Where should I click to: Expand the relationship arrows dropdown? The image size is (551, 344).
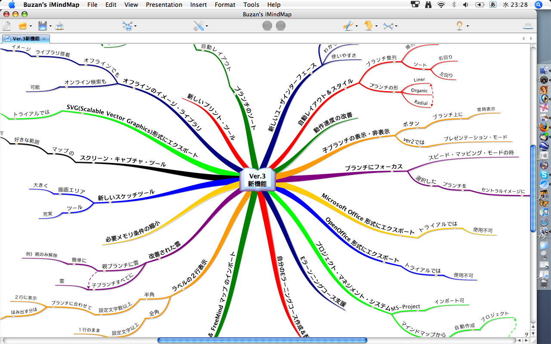(396, 26)
